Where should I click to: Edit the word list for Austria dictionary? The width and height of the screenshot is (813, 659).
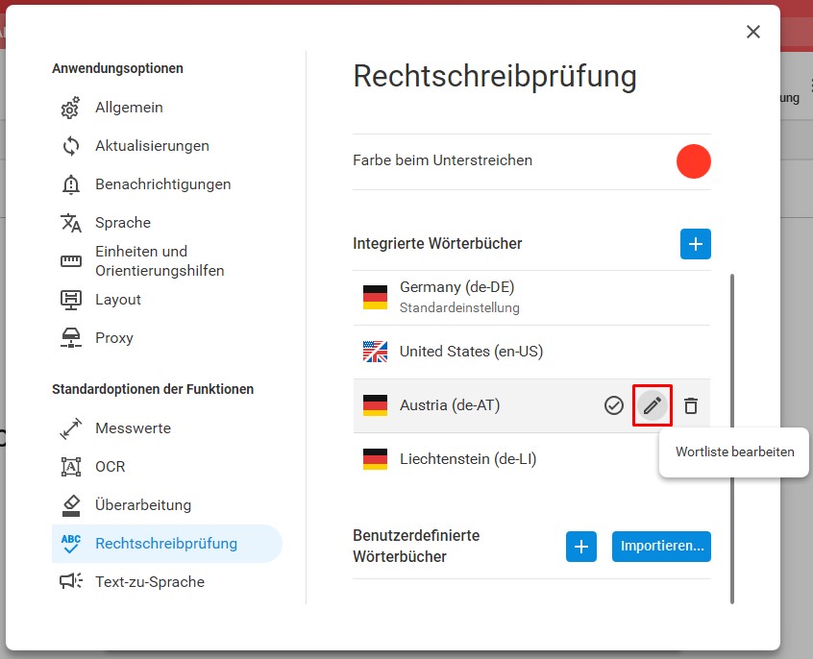pos(653,405)
